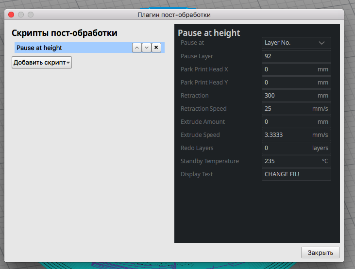This screenshot has width=355, height=269.
Task: Open the Добавить скрипт dropdown
Action: [x=42, y=63]
